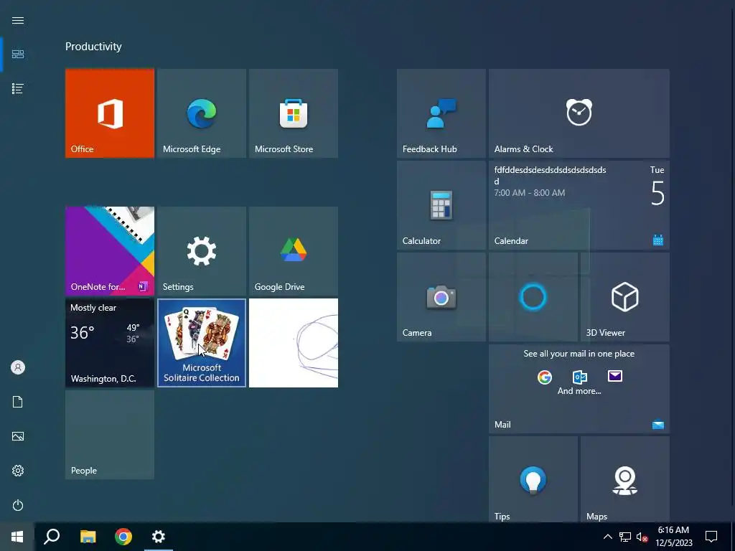Switch to Settings app in taskbar
This screenshot has height=551, width=735.
point(159,537)
